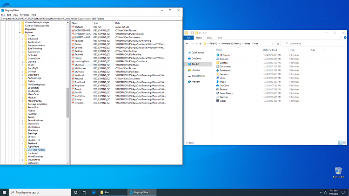This screenshot has height=196, width=349.
Task: Select the Shell Folders tree key
Action: coord(34,127)
